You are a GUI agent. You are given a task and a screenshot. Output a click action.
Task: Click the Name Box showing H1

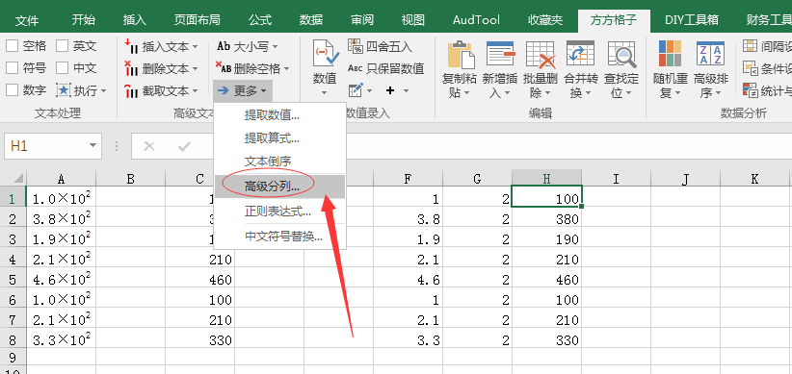point(53,146)
